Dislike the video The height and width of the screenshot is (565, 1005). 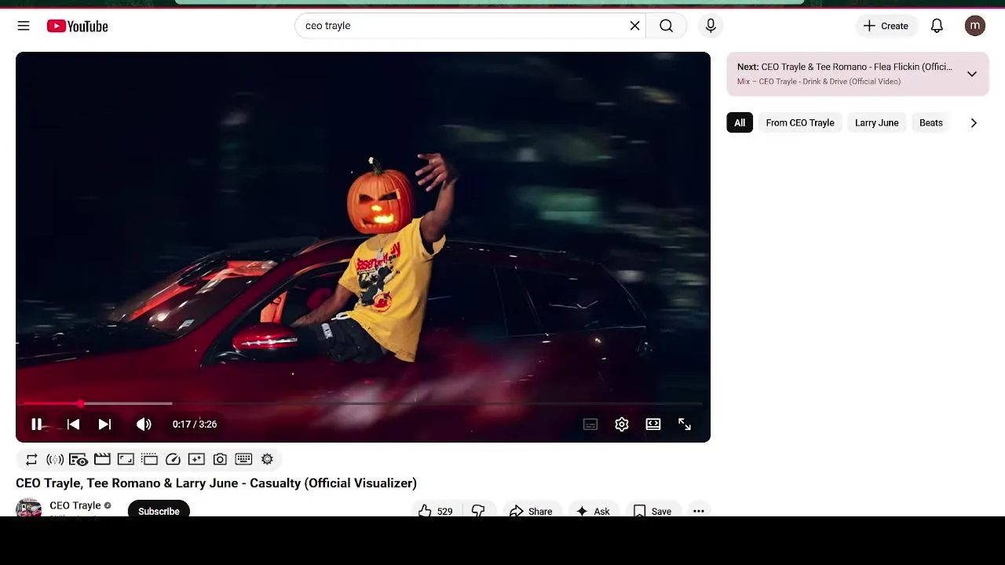pyautogui.click(x=478, y=510)
